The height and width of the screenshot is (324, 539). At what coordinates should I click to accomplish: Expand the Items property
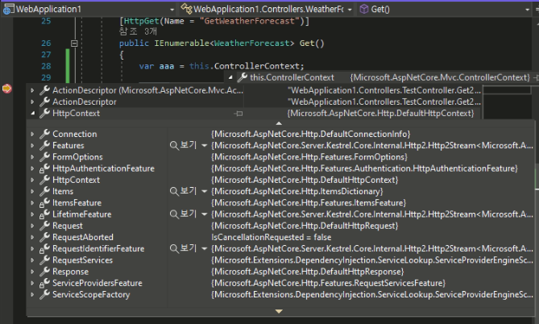click(32, 191)
